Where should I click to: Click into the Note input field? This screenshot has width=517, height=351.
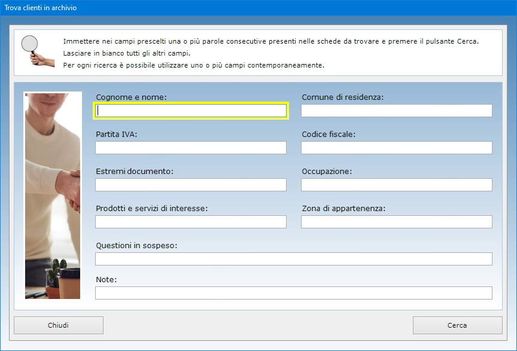[293, 293]
